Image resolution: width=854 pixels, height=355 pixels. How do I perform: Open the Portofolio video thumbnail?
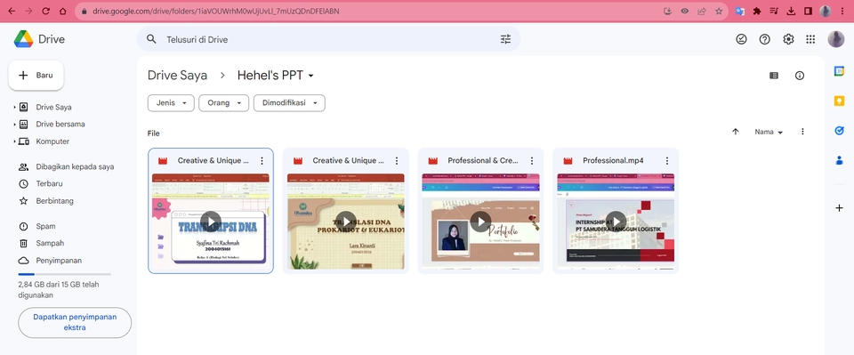[x=481, y=221]
